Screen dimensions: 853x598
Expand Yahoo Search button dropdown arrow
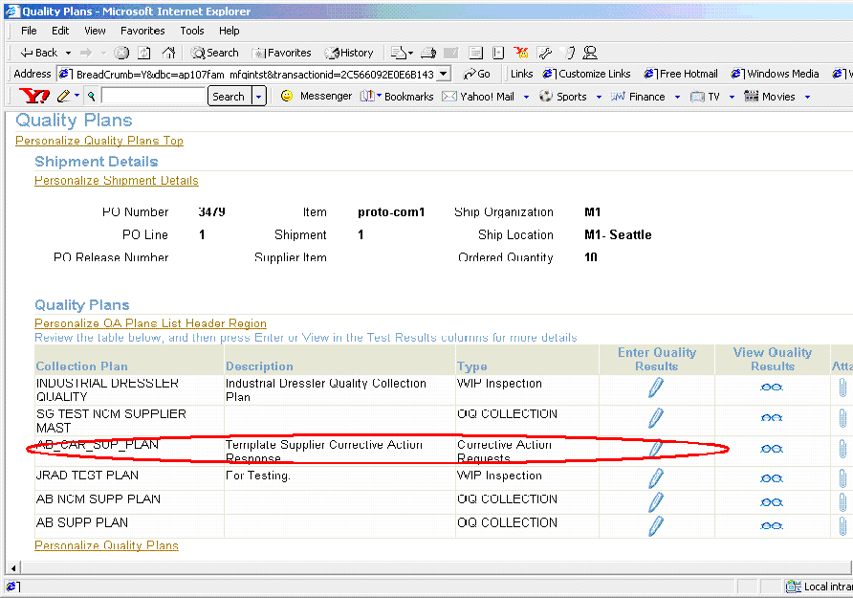point(259,97)
